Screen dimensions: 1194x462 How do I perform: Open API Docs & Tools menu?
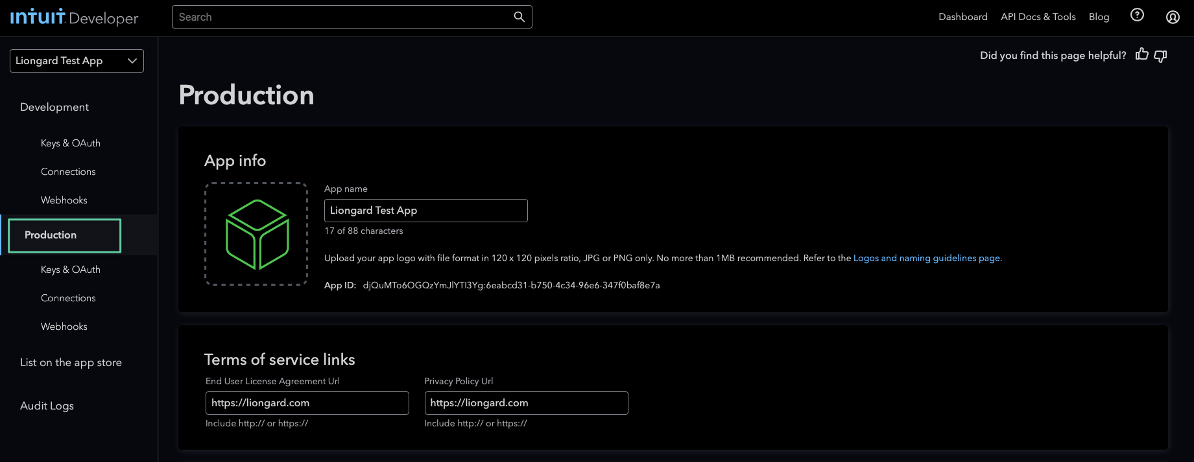[x=1038, y=17]
